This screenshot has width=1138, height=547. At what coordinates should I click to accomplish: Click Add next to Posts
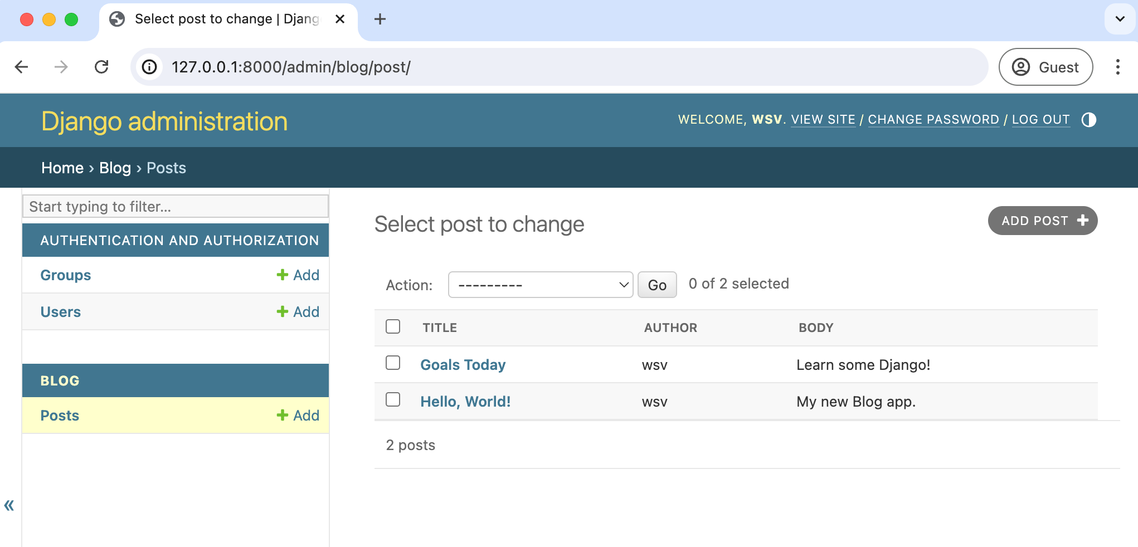pos(298,416)
